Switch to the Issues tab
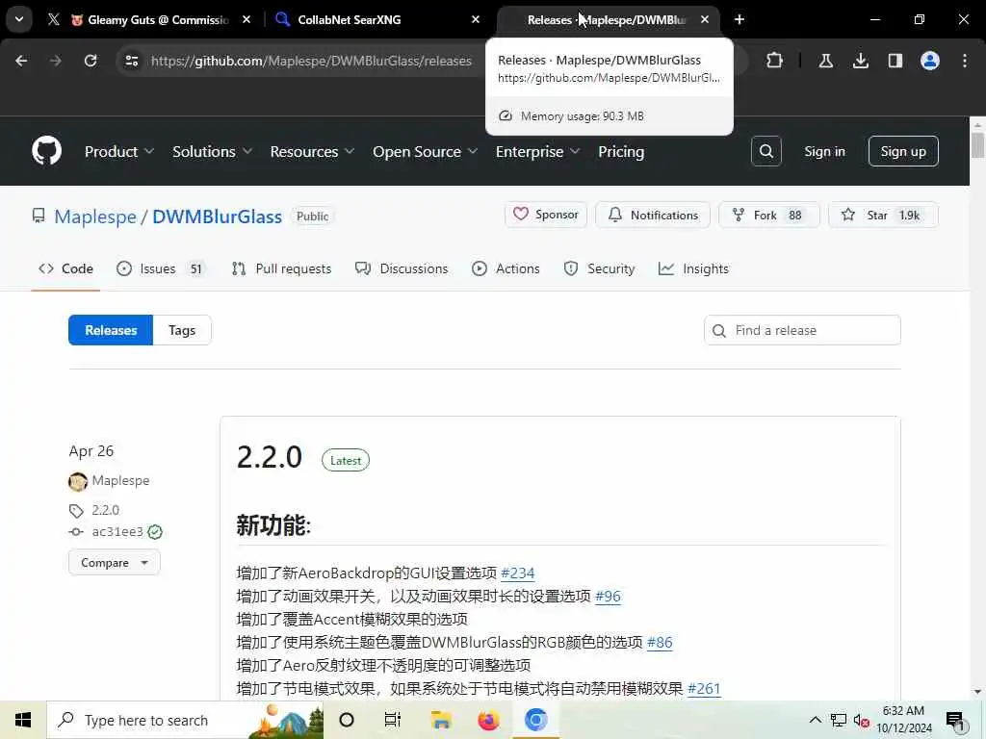This screenshot has height=739, width=986. (161, 268)
